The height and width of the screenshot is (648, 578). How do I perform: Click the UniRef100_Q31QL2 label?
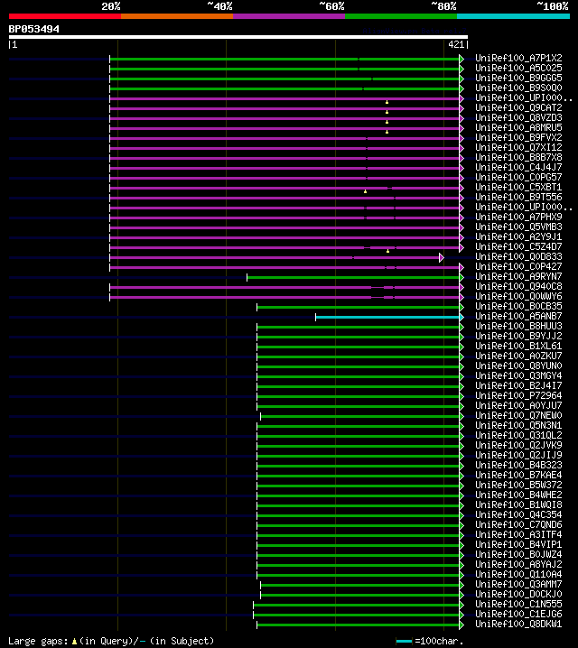pyautogui.click(x=518, y=435)
